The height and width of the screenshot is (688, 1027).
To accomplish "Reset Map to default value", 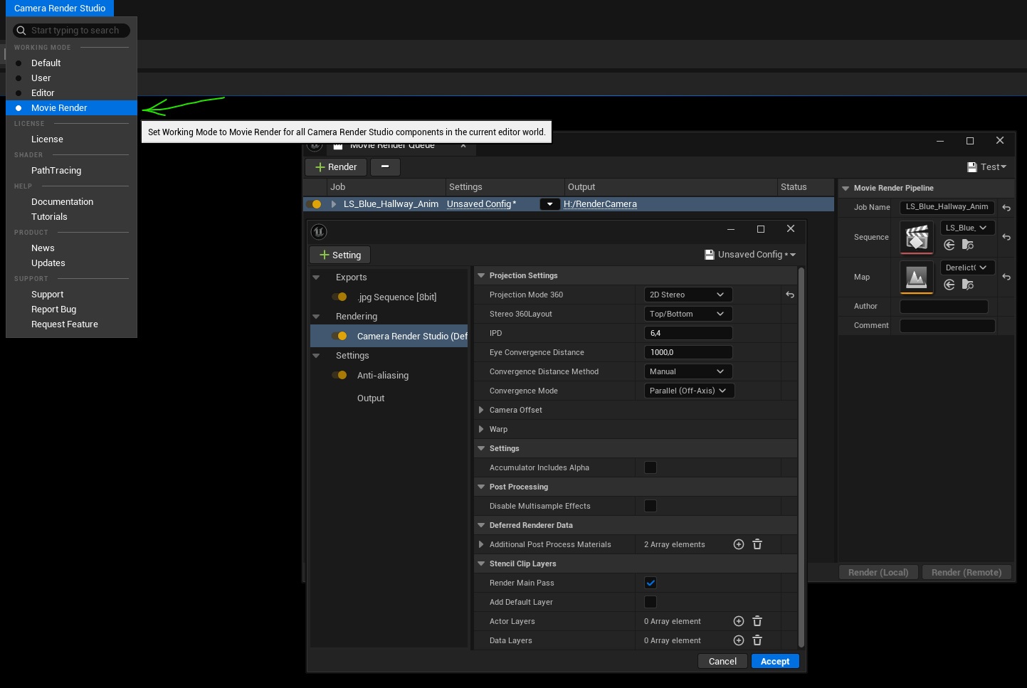I will [x=1006, y=277].
